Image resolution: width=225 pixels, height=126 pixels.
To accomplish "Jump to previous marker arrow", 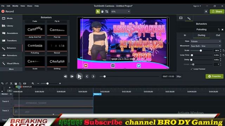I will pos(87,76).
